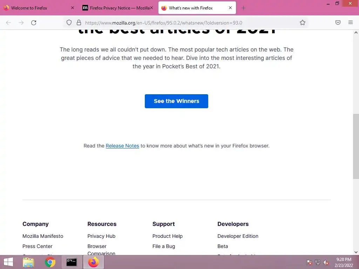Open network status tray icon
359x269 pixels.
click(318, 262)
